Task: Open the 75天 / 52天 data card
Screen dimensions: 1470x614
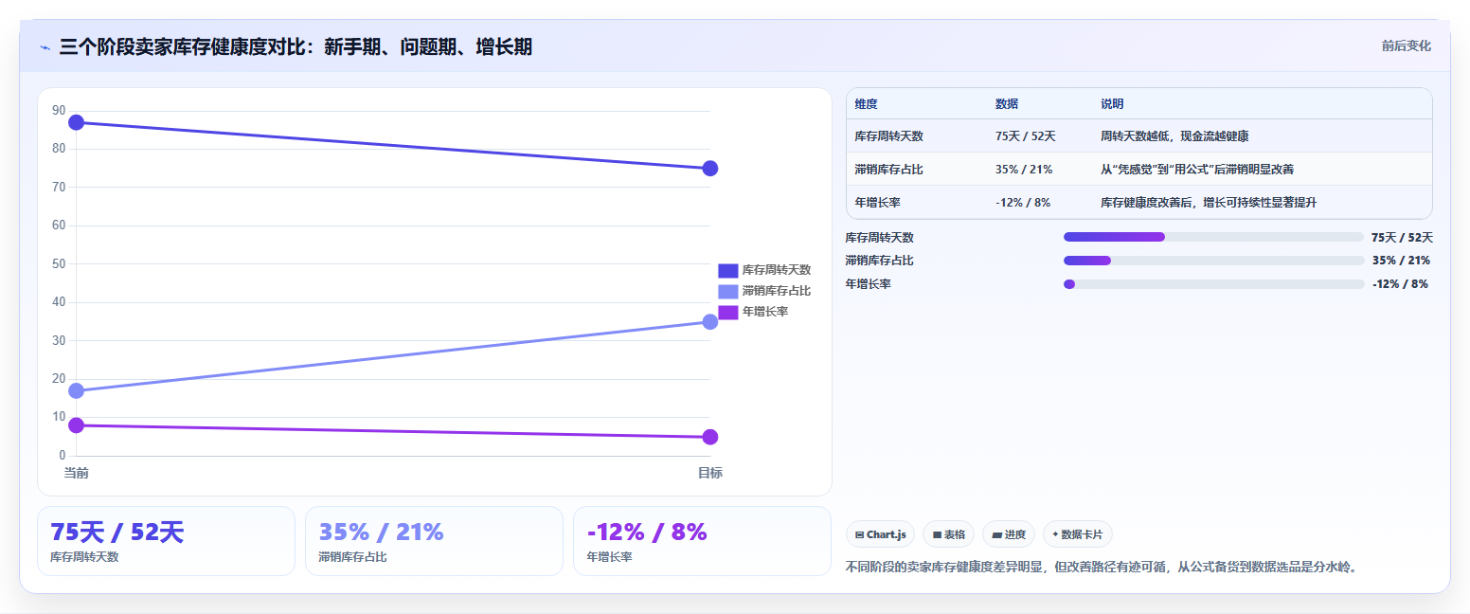Action: click(x=166, y=541)
